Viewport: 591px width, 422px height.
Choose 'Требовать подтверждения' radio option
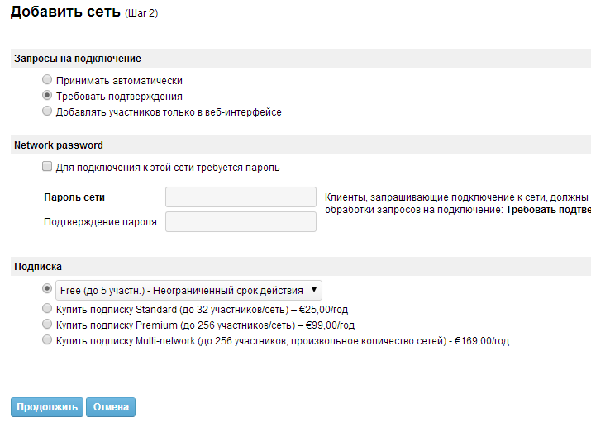[47, 96]
